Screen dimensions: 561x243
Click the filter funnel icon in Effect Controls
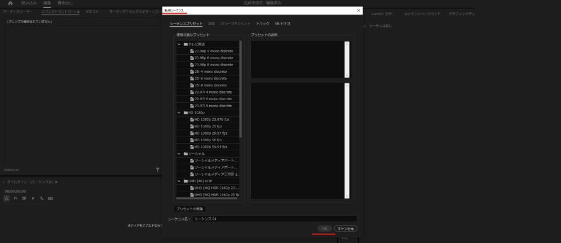click(x=157, y=170)
